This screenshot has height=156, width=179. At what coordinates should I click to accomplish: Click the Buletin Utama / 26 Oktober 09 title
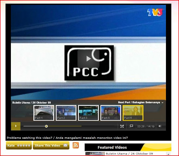(31, 103)
